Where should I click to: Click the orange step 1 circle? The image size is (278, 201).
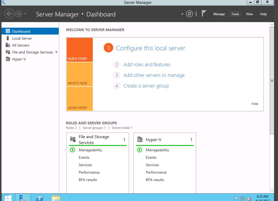tap(108, 48)
